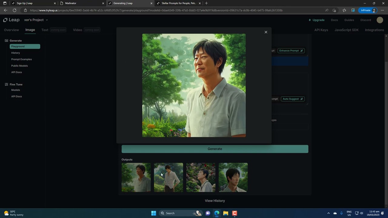Click the Leap logo icon
Image resolution: width=388 pixels, height=218 pixels.
pos(5,20)
